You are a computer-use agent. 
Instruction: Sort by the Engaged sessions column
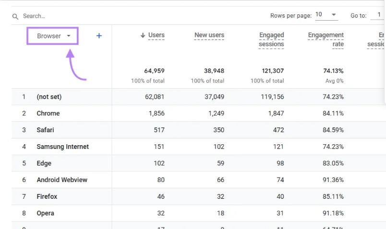pos(271,40)
